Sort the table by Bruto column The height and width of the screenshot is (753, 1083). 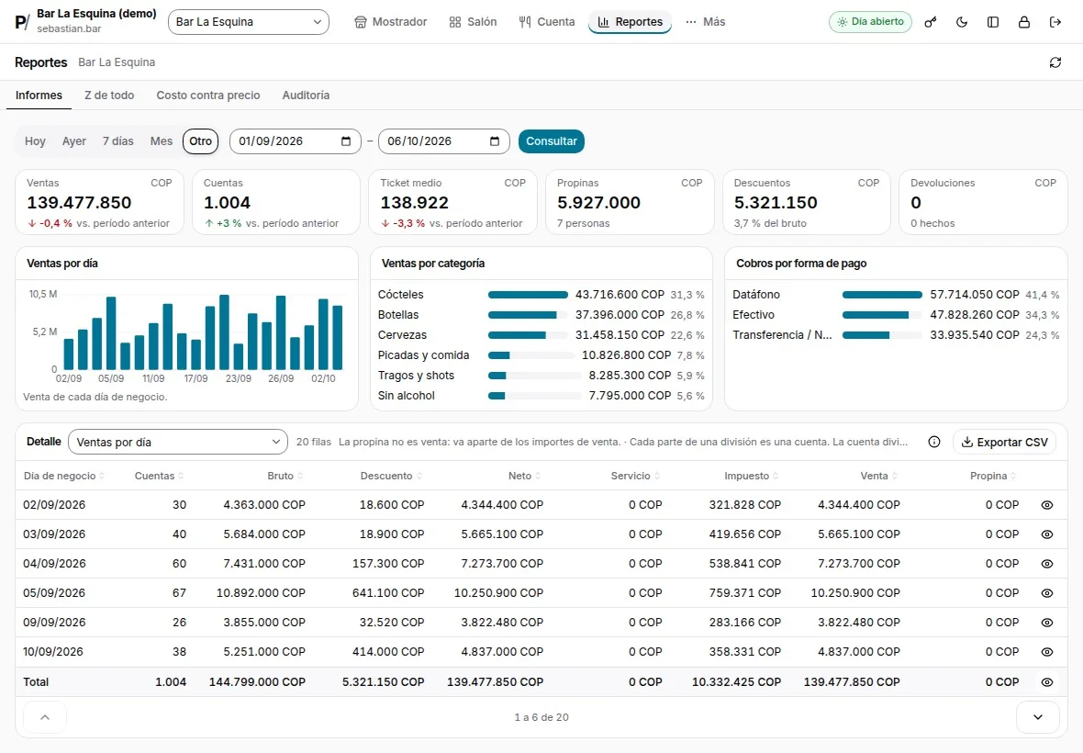point(285,476)
